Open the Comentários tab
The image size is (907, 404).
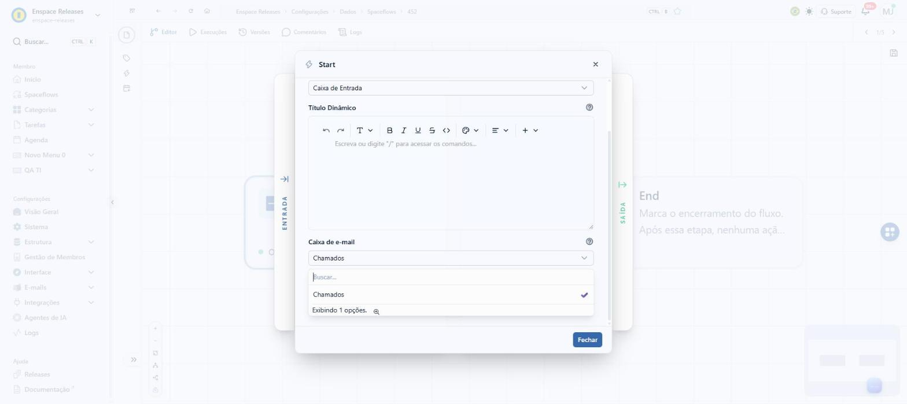tap(304, 32)
